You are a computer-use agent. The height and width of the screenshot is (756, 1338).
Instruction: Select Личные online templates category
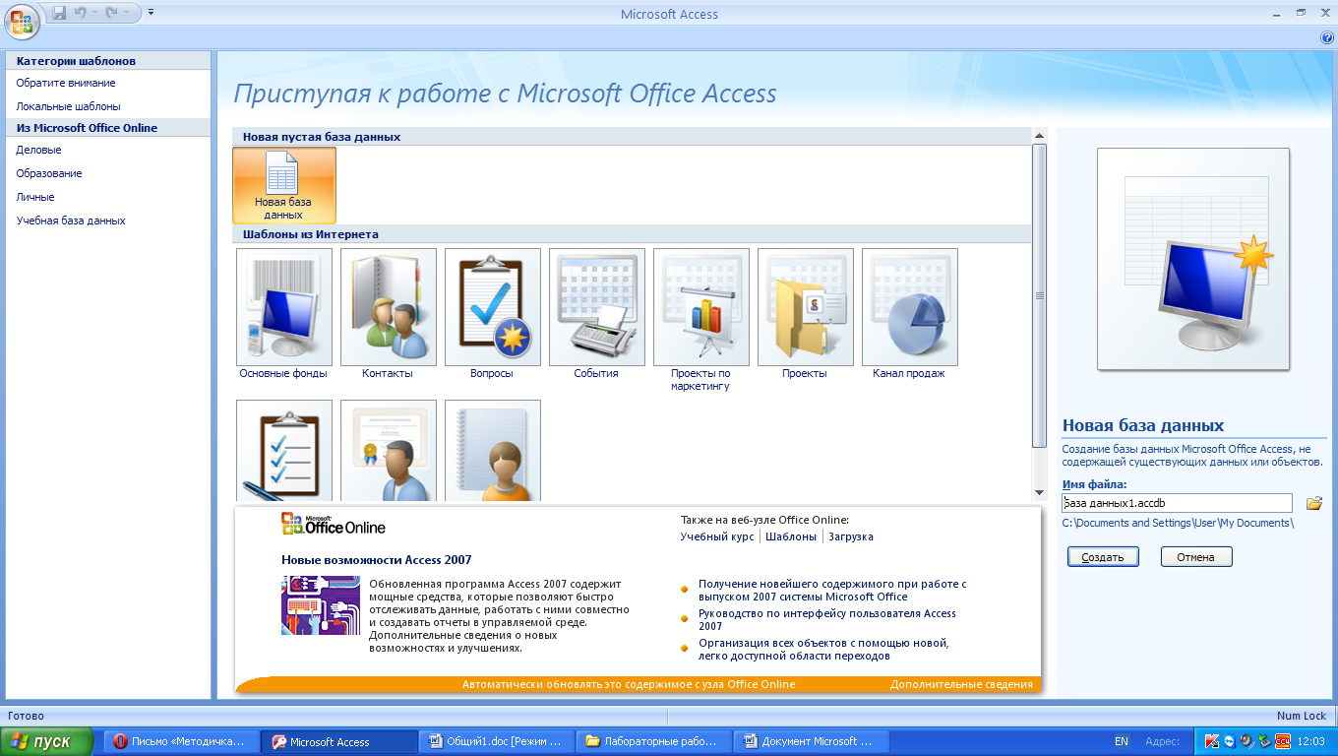[35, 197]
